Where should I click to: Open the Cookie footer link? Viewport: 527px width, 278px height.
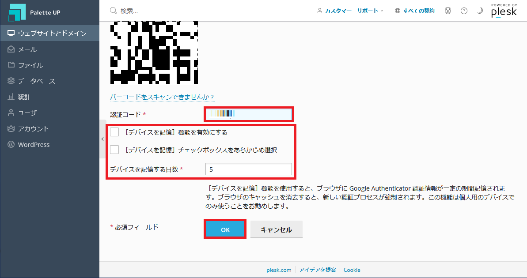click(x=352, y=270)
